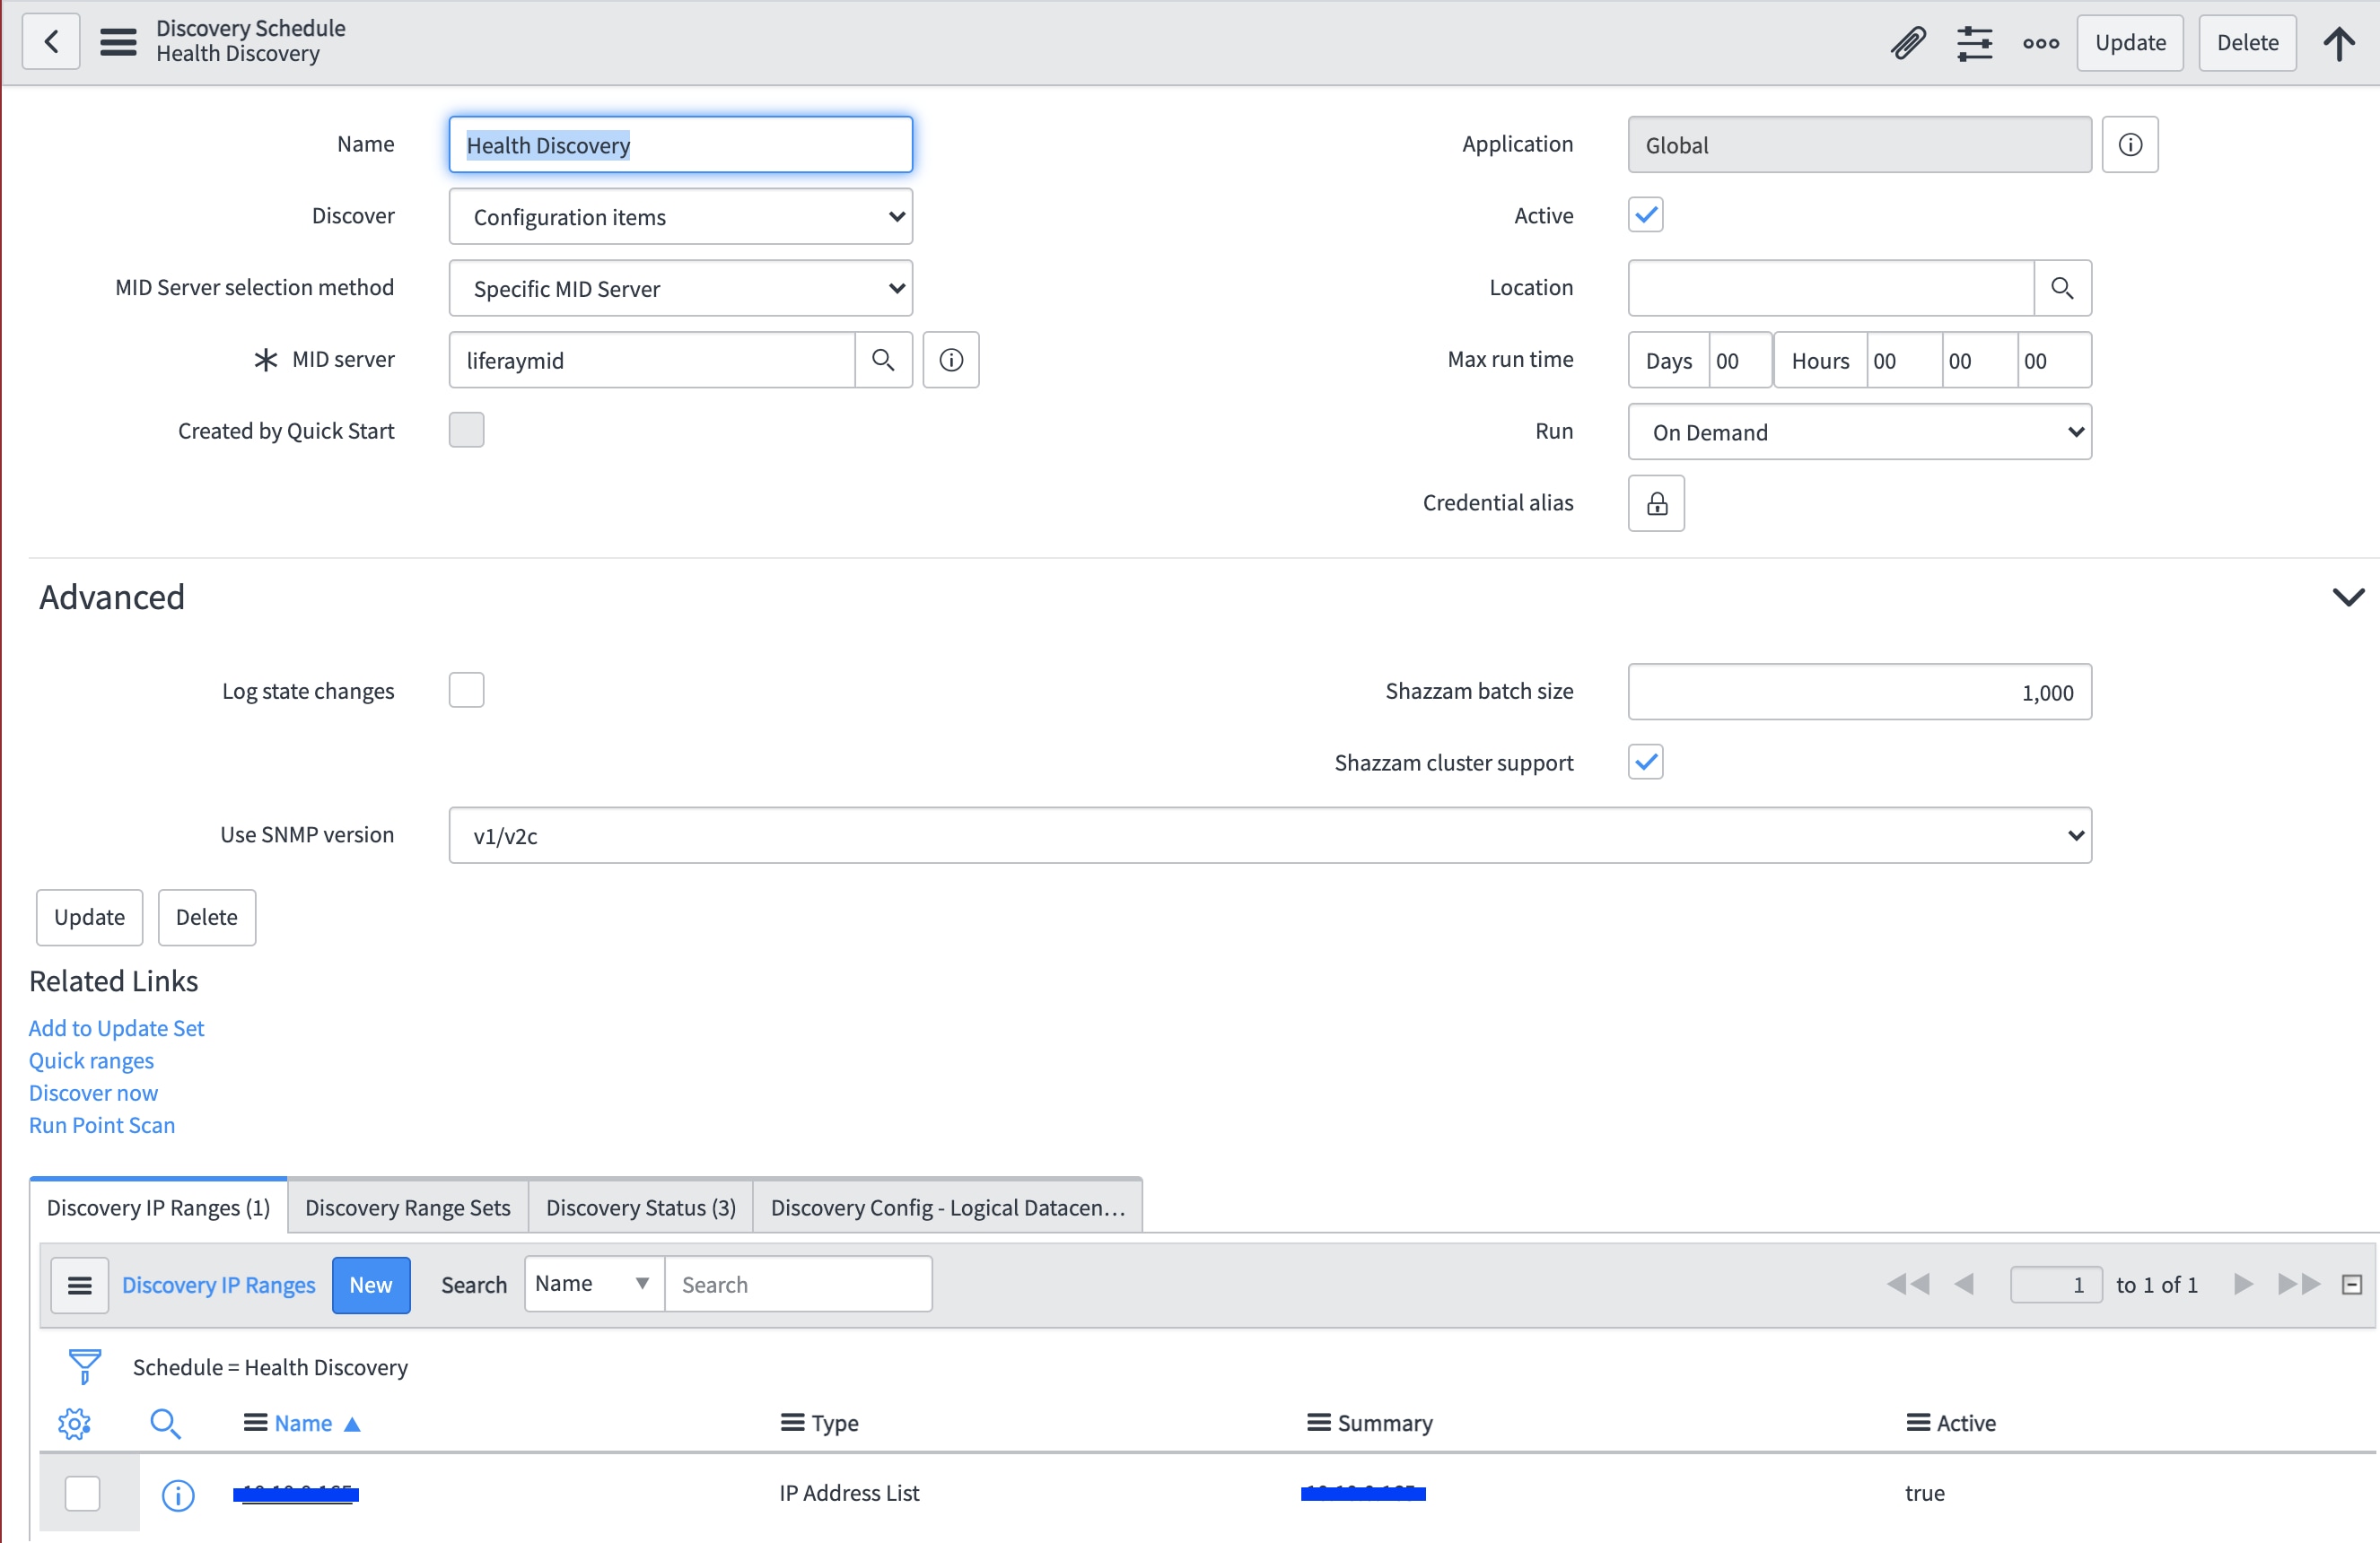Screen dimensions: 2380x1543
Task: Open the MID server lookup magnifier
Action: tap(884, 359)
